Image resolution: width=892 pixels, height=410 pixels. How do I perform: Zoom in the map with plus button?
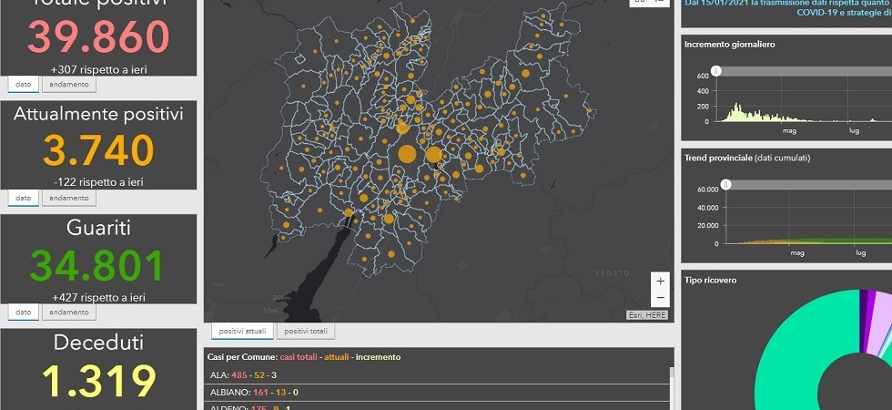[x=660, y=281]
